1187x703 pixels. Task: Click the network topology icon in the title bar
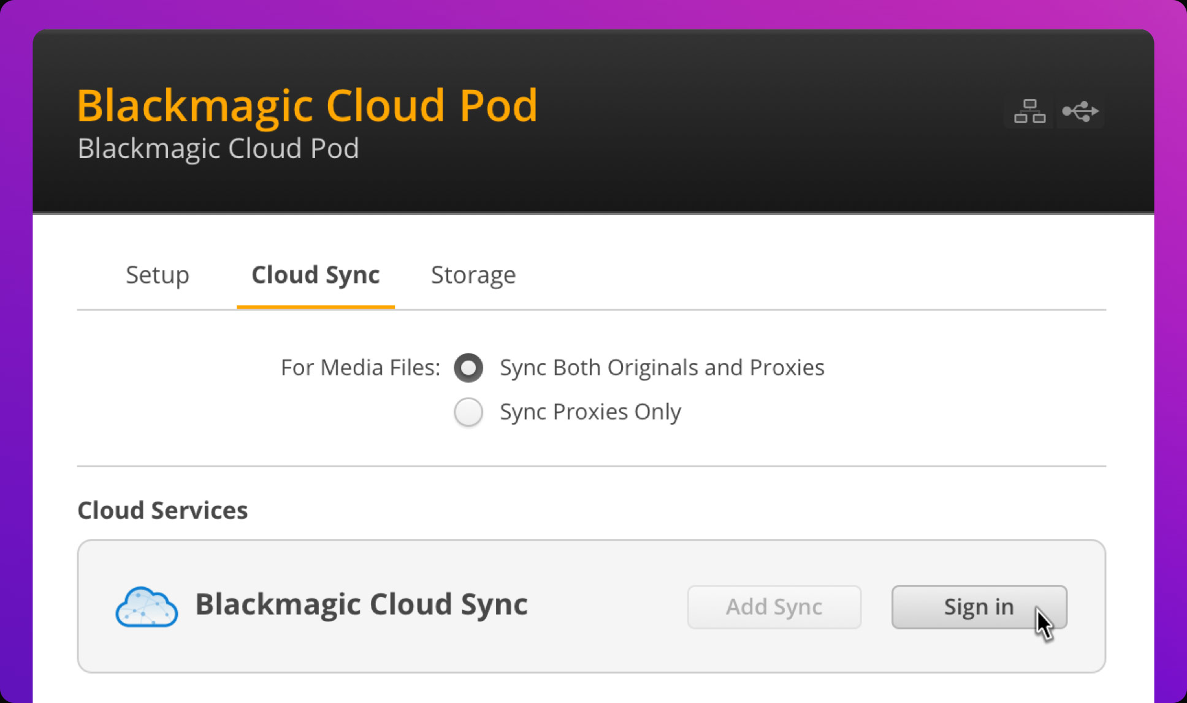pos(1029,111)
